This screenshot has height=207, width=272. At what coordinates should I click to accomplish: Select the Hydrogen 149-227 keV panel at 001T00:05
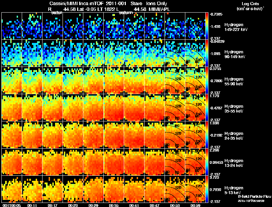point(12,26)
